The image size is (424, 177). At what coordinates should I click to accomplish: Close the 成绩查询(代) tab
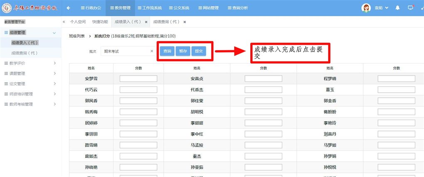(184, 22)
